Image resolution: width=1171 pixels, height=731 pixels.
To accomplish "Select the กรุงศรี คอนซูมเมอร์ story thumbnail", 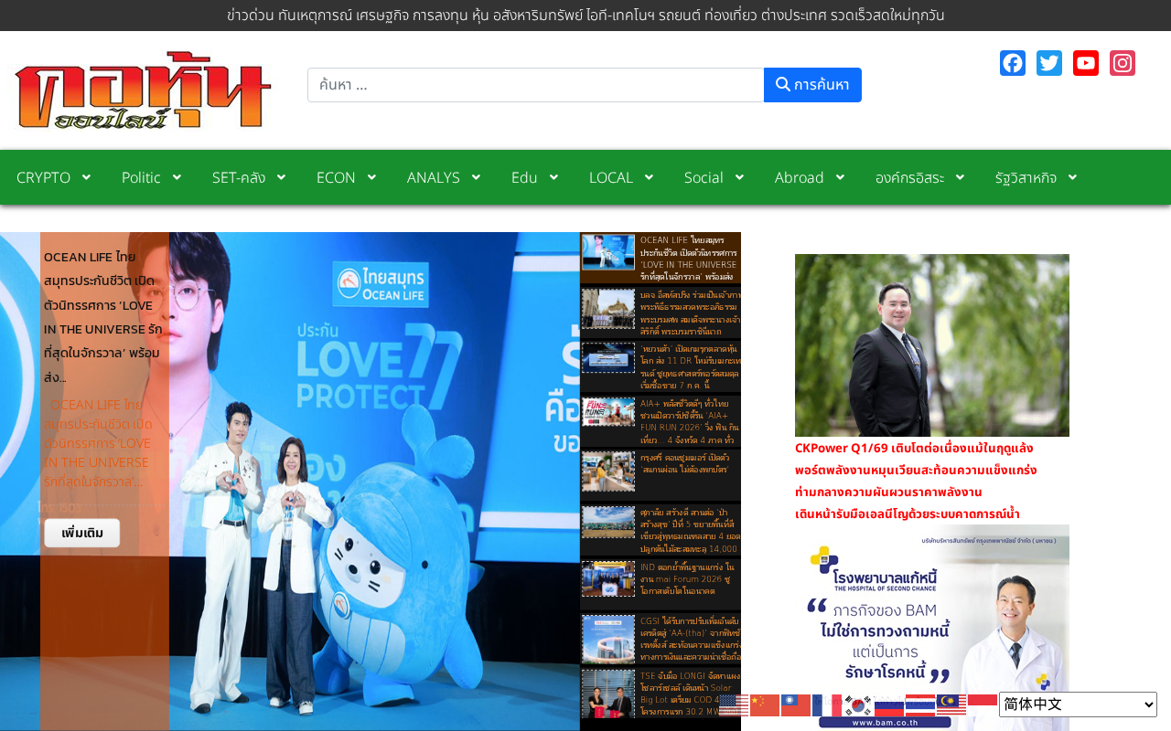I will [608, 471].
